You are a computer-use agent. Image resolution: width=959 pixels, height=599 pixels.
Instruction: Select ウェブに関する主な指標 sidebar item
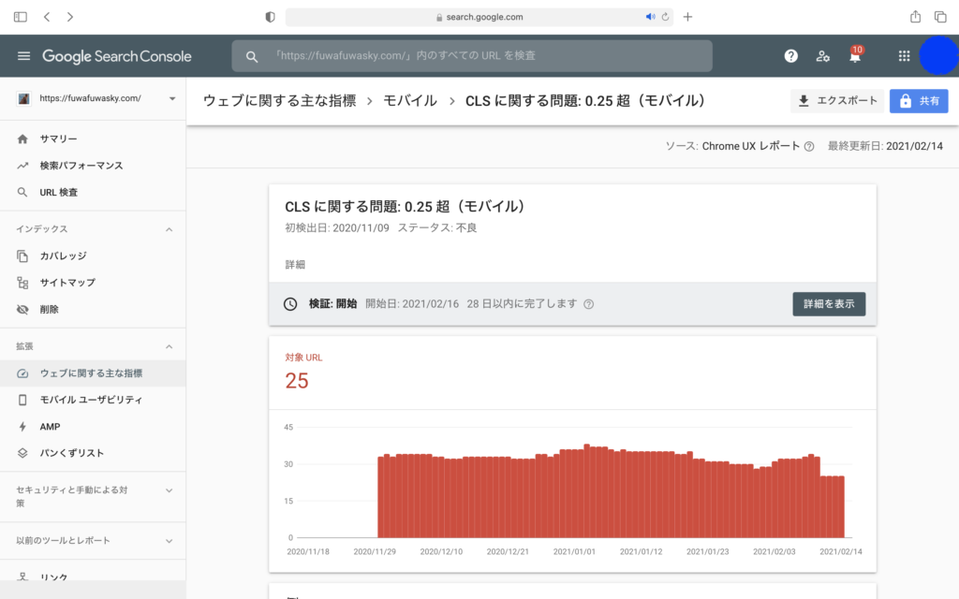93,373
